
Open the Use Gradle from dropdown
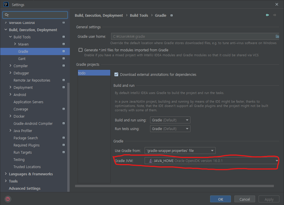180,151
